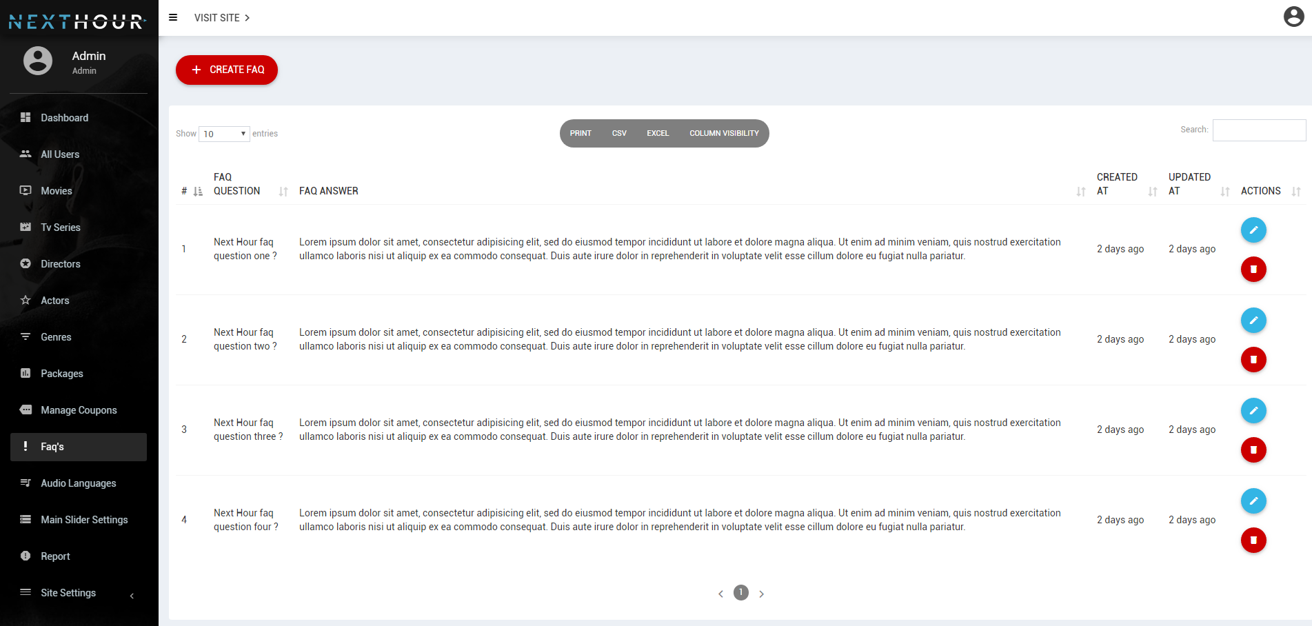Open Directors page in sidebar
The height and width of the screenshot is (626, 1312).
[79, 264]
